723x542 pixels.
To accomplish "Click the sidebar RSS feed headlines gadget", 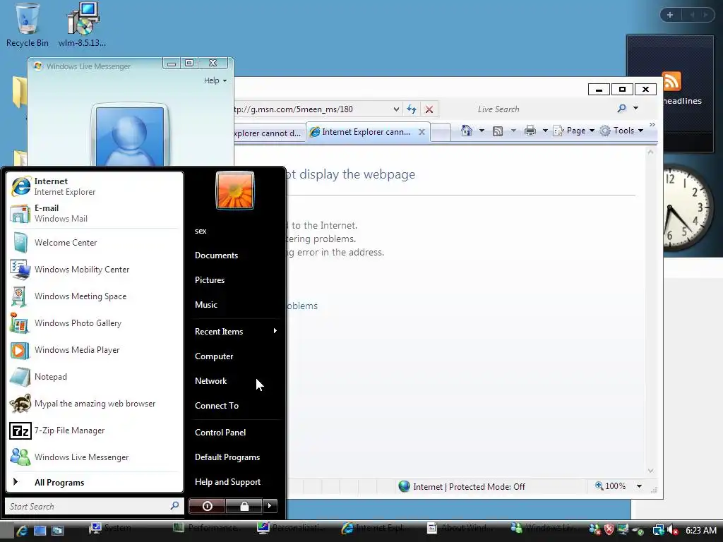I will [x=670, y=92].
